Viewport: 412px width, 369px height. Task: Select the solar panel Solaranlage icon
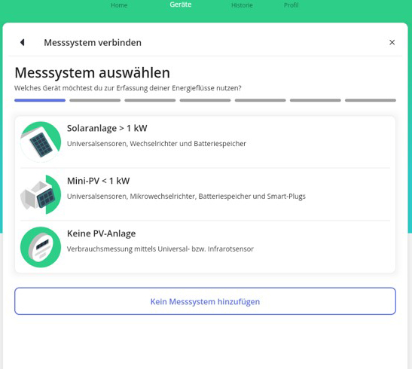point(41,142)
